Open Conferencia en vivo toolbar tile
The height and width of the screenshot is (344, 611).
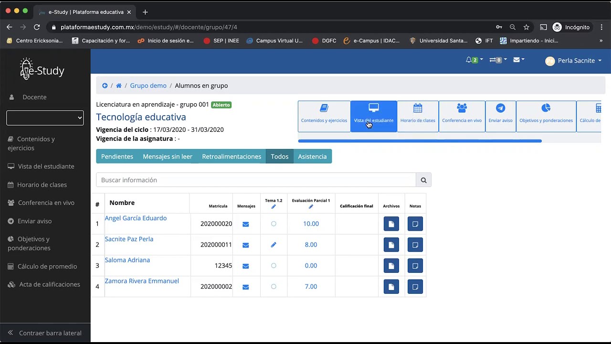[x=462, y=116]
